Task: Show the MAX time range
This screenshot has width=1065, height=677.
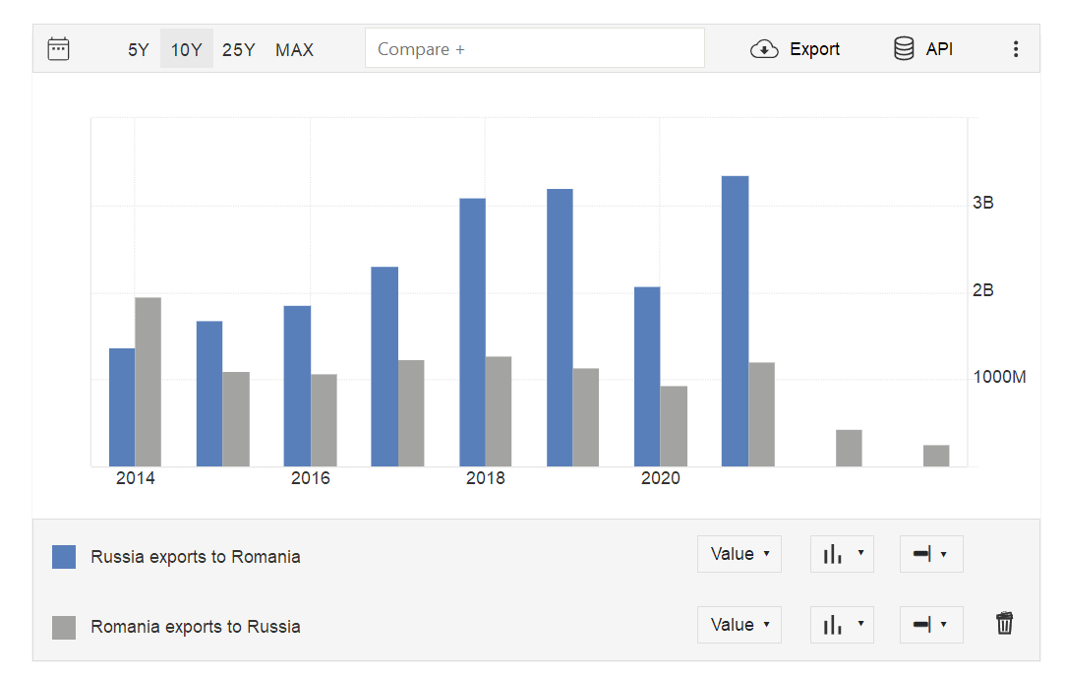Action: pos(295,49)
